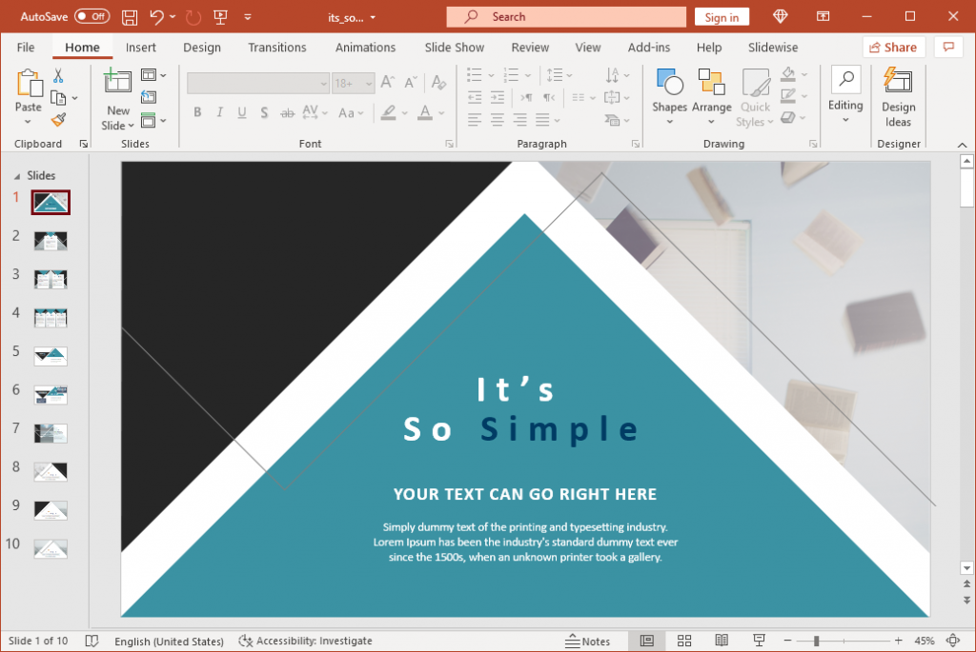Select slide 5 thumbnail in the Slides pane
This screenshot has width=976, height=652.
coord(50,356)
